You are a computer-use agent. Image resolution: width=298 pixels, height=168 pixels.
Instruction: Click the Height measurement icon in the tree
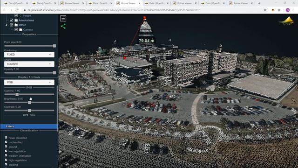tap(20, 15)
